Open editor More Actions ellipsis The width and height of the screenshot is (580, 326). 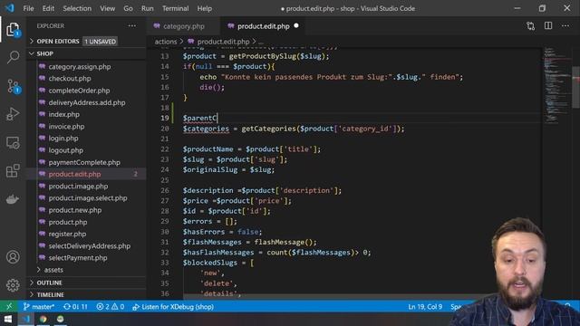point(565,26)
